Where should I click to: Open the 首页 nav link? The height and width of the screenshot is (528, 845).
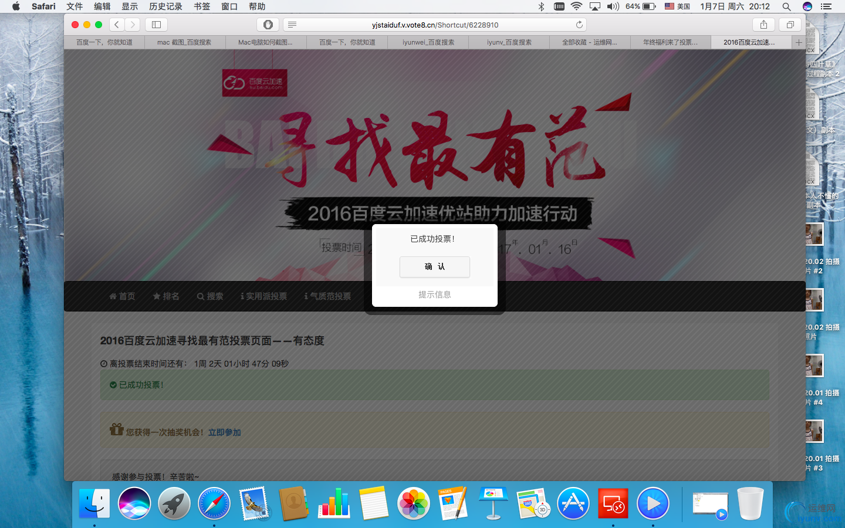point(122,296)
